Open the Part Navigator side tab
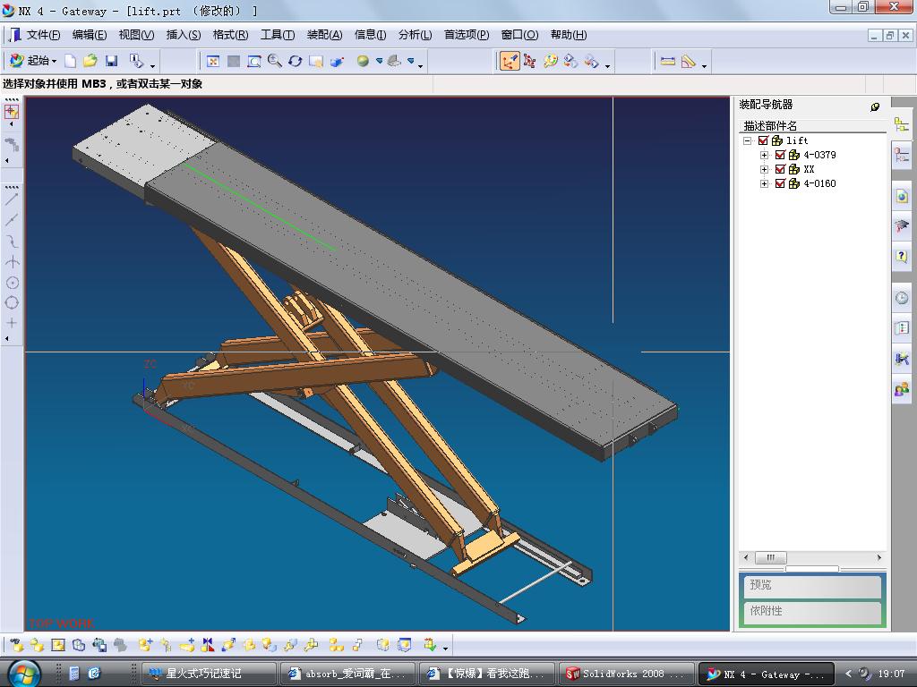Viewport: 917px width, 687px height. (901, 156)
